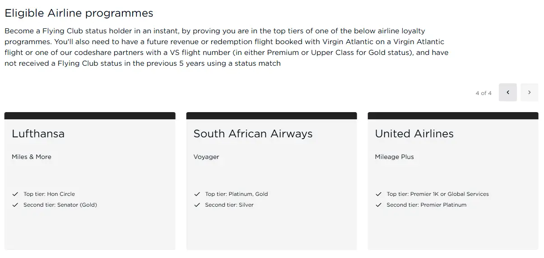Screen dimensions: 544x258
Task: Click checkmark beside Premier 1K or Global Services
Action: pos(378,194)
